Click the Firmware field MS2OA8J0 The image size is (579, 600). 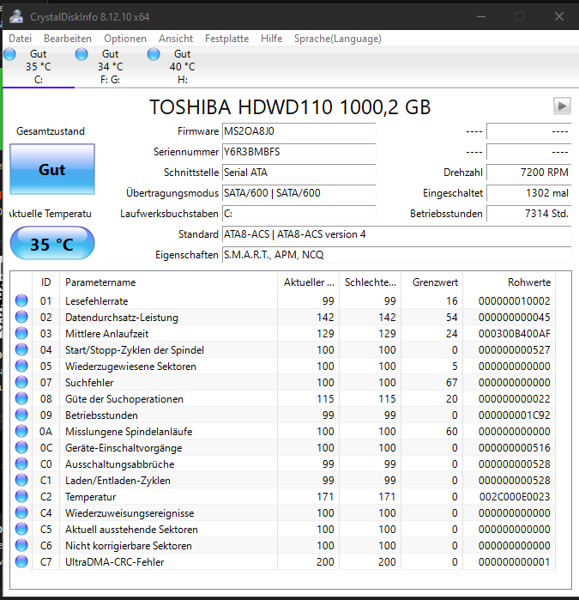click(299, 131)
